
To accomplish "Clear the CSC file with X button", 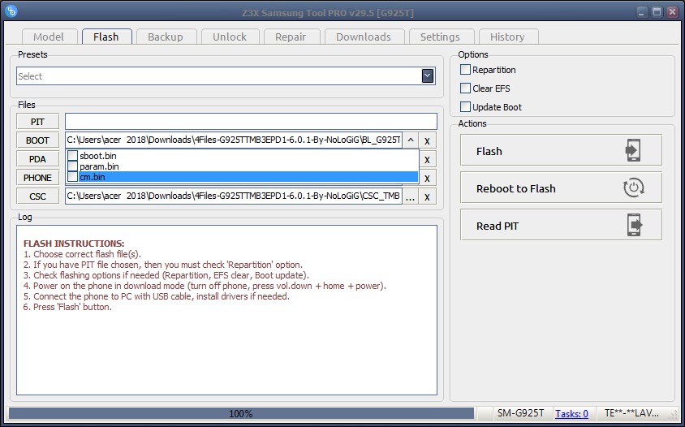I will [428, 196].
